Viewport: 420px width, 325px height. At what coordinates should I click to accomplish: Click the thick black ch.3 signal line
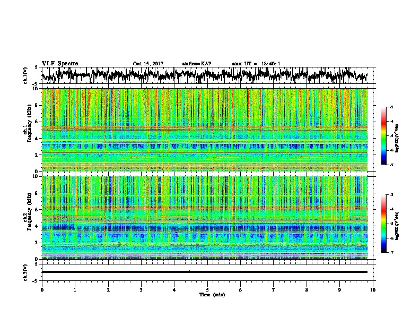point(204,272)
